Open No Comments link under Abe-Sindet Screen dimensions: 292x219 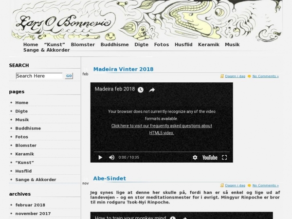[266, 185]
